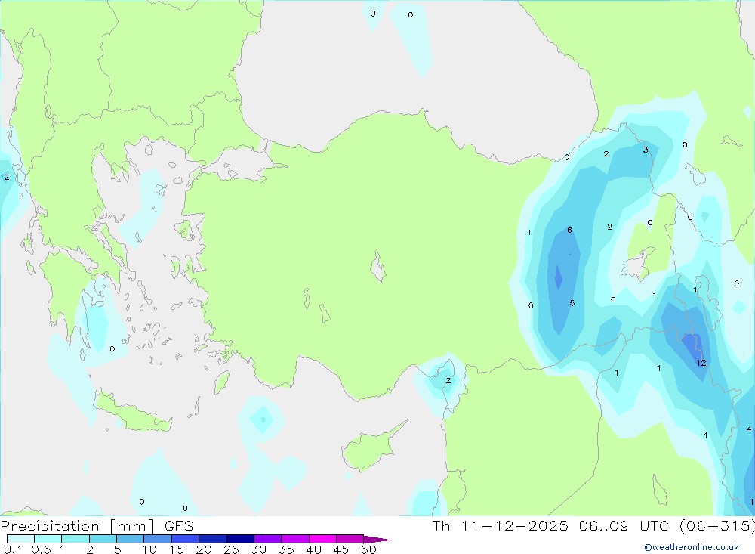
Task: Click the '40' legend scale label
Action: 314,549
